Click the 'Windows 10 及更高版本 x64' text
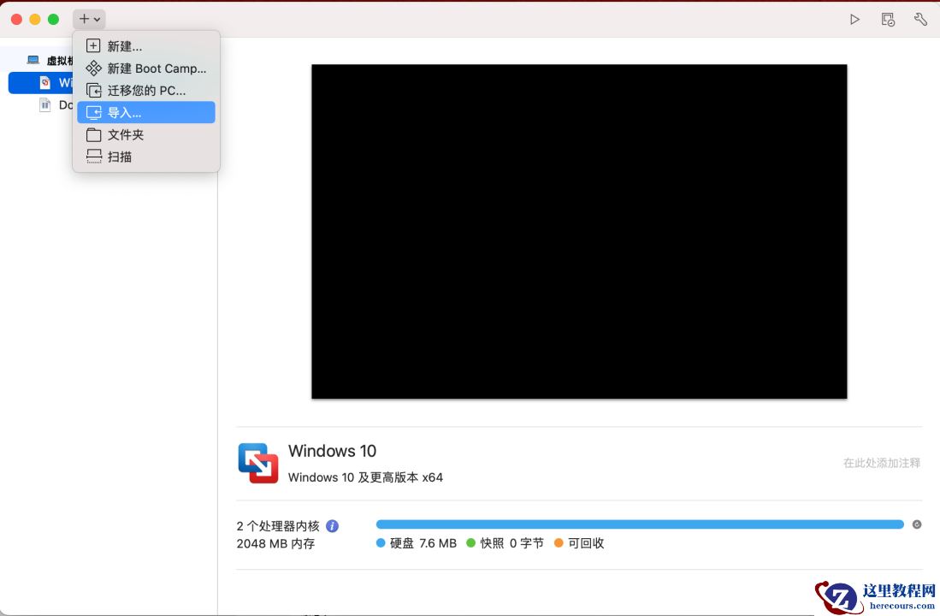 [366, 477]
